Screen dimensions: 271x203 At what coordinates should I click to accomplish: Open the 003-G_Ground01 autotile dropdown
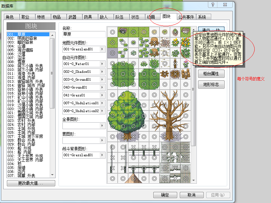(102, 79)
